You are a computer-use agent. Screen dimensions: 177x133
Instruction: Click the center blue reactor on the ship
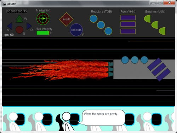coord(135,60)
